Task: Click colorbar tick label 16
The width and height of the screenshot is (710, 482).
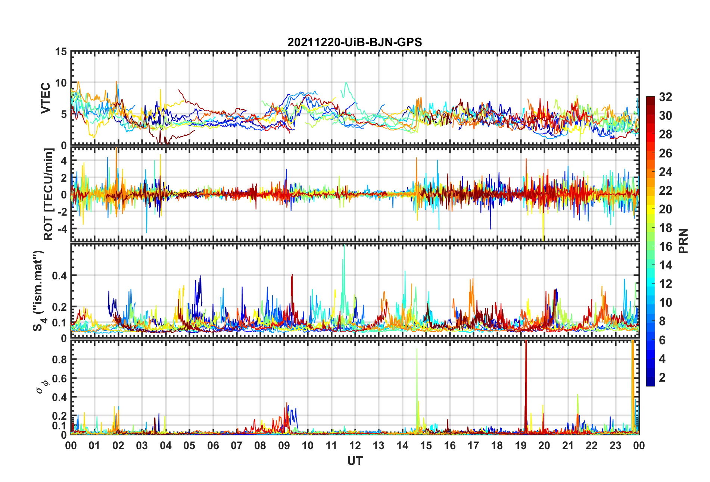Action: tap(665, 247)
